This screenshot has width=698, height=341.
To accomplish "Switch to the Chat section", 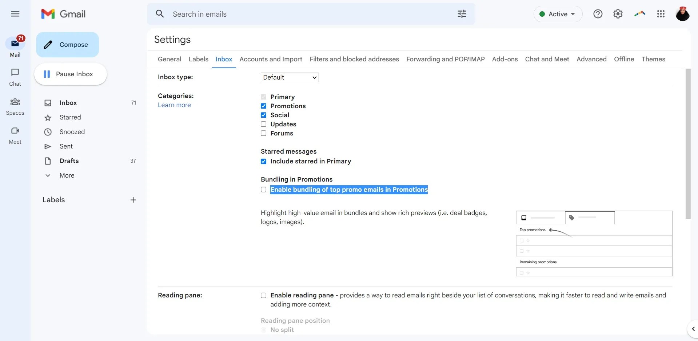I will tap(15, 77).
